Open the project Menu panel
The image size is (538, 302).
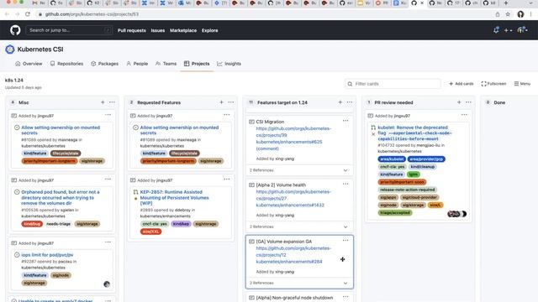point(522,84)
